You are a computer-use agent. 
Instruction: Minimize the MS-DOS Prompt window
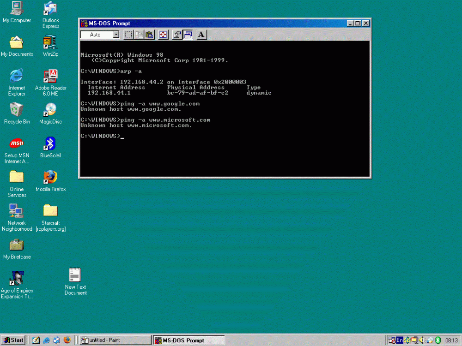[350, 23]
